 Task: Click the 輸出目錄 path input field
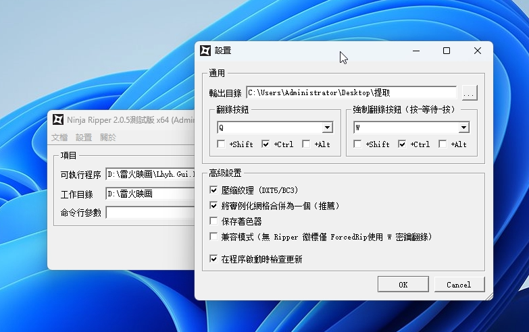[x=351, y=92]
